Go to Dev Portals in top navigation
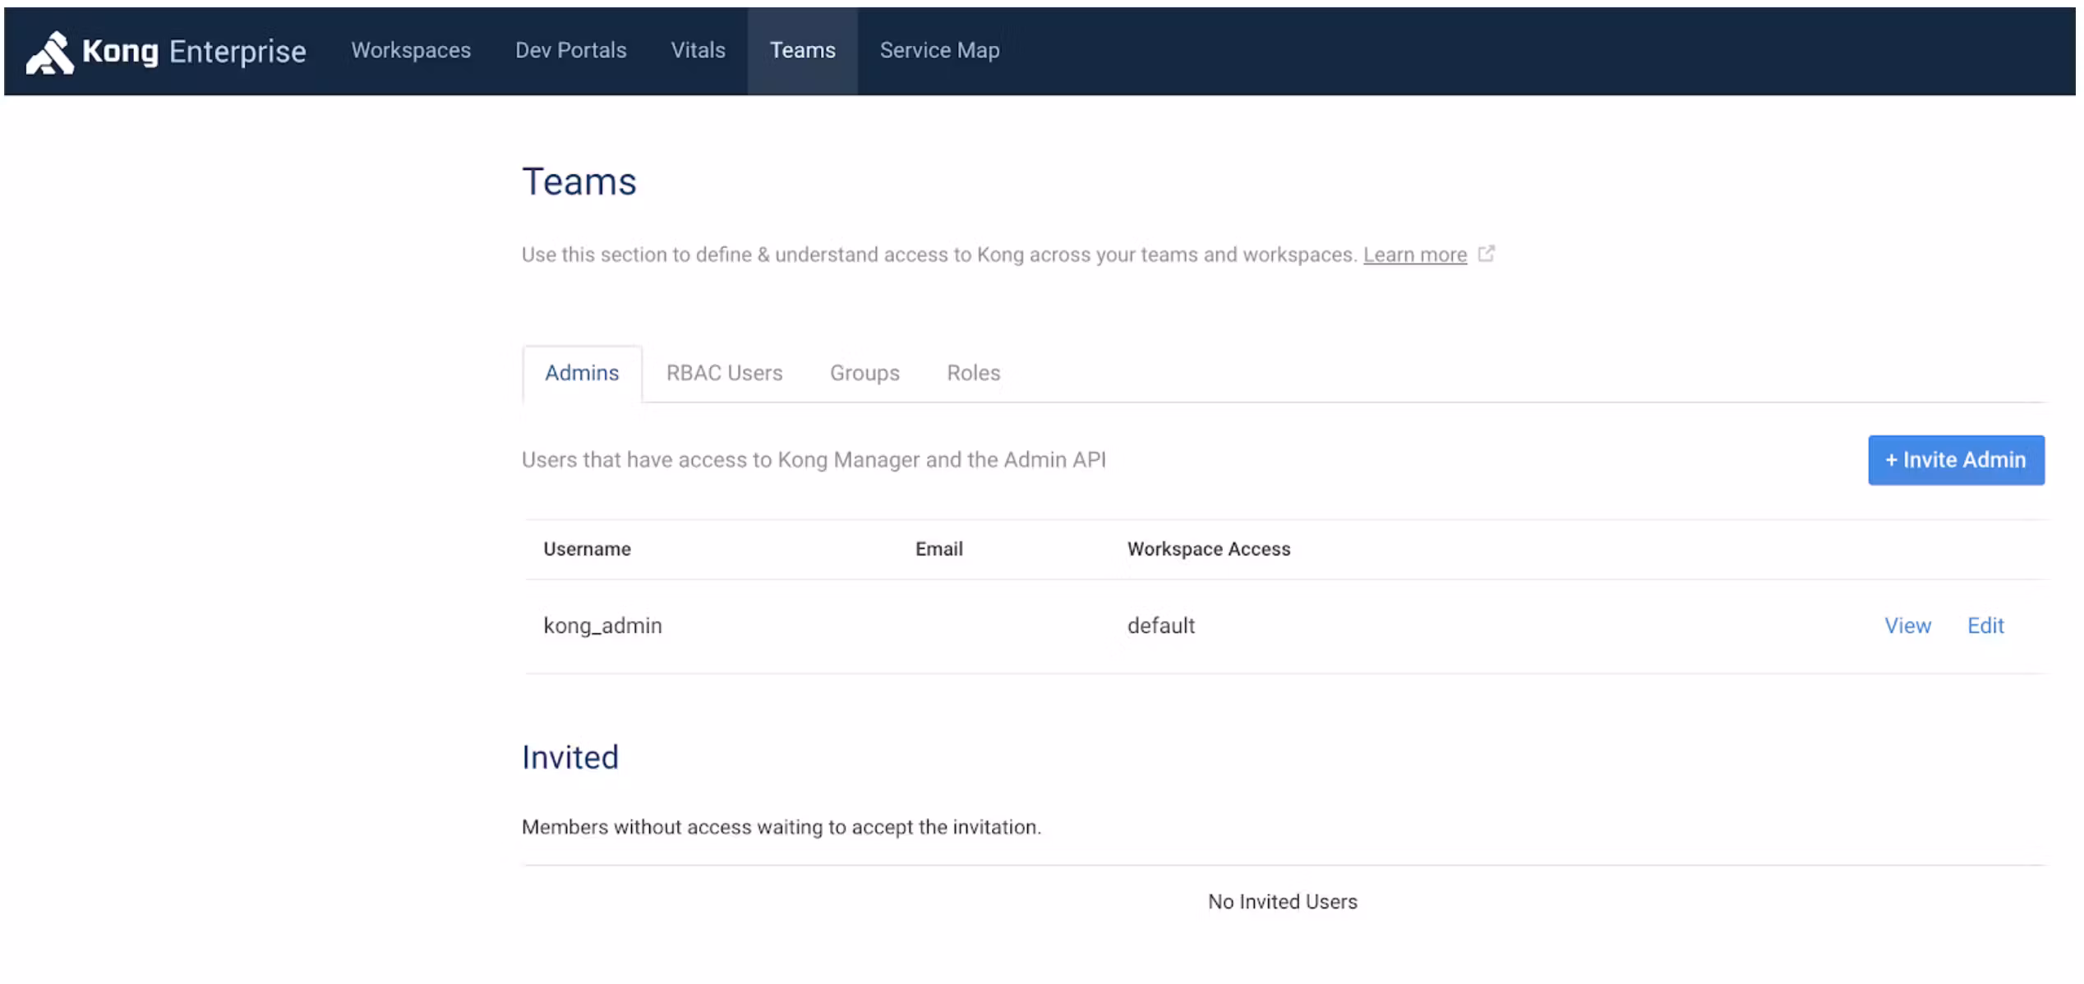 click(x=570, y=50)
